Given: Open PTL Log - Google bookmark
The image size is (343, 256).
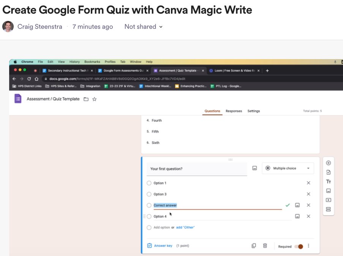Looking at the screenshot, I should (x=226, y=86).
